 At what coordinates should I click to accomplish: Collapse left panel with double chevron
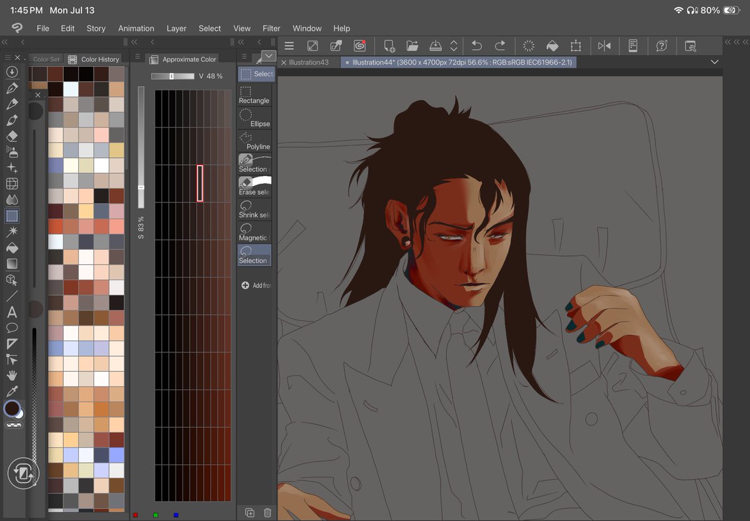coord(4,42)
